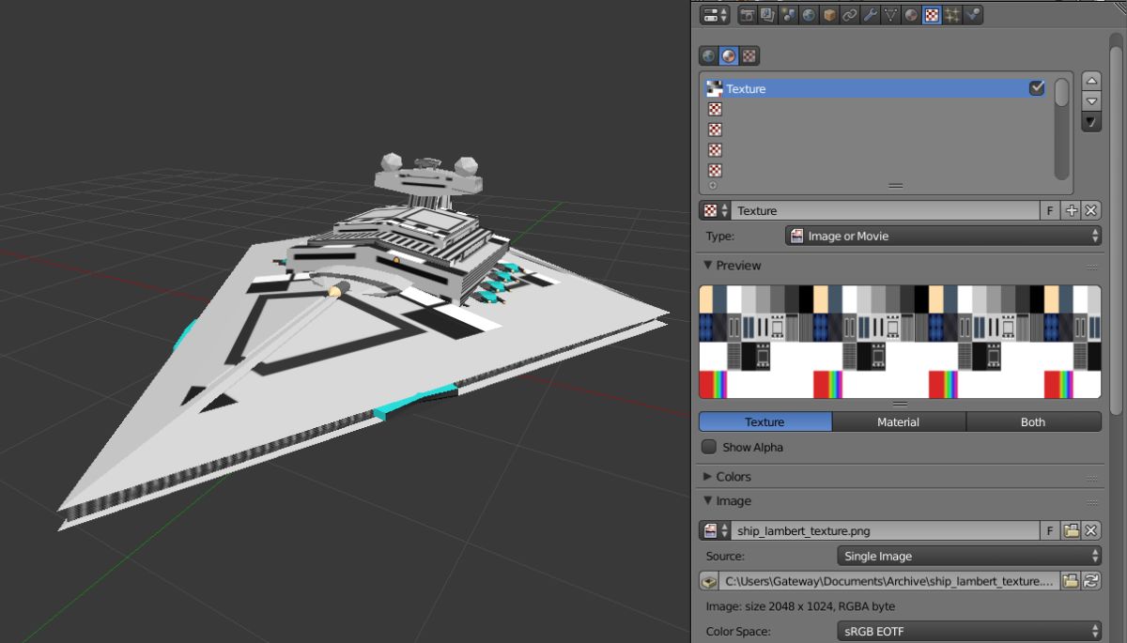Pack the image into the blend file
The image size is (1127, 643).
click(x=710, y=581)
